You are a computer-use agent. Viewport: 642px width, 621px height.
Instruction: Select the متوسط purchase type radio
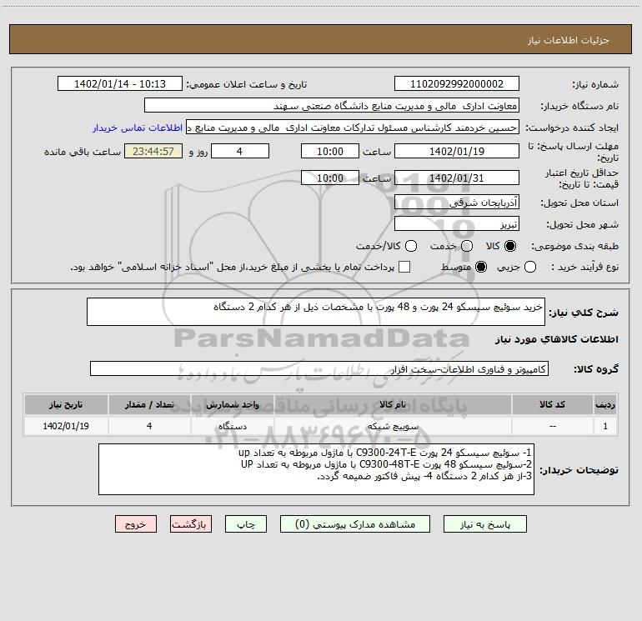(x=481, y=267)
